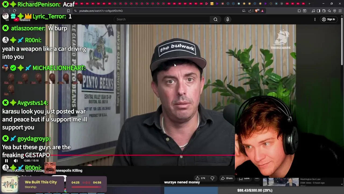Mute the video volume
Screen dimensions: 344x194
tap(16, 161)
